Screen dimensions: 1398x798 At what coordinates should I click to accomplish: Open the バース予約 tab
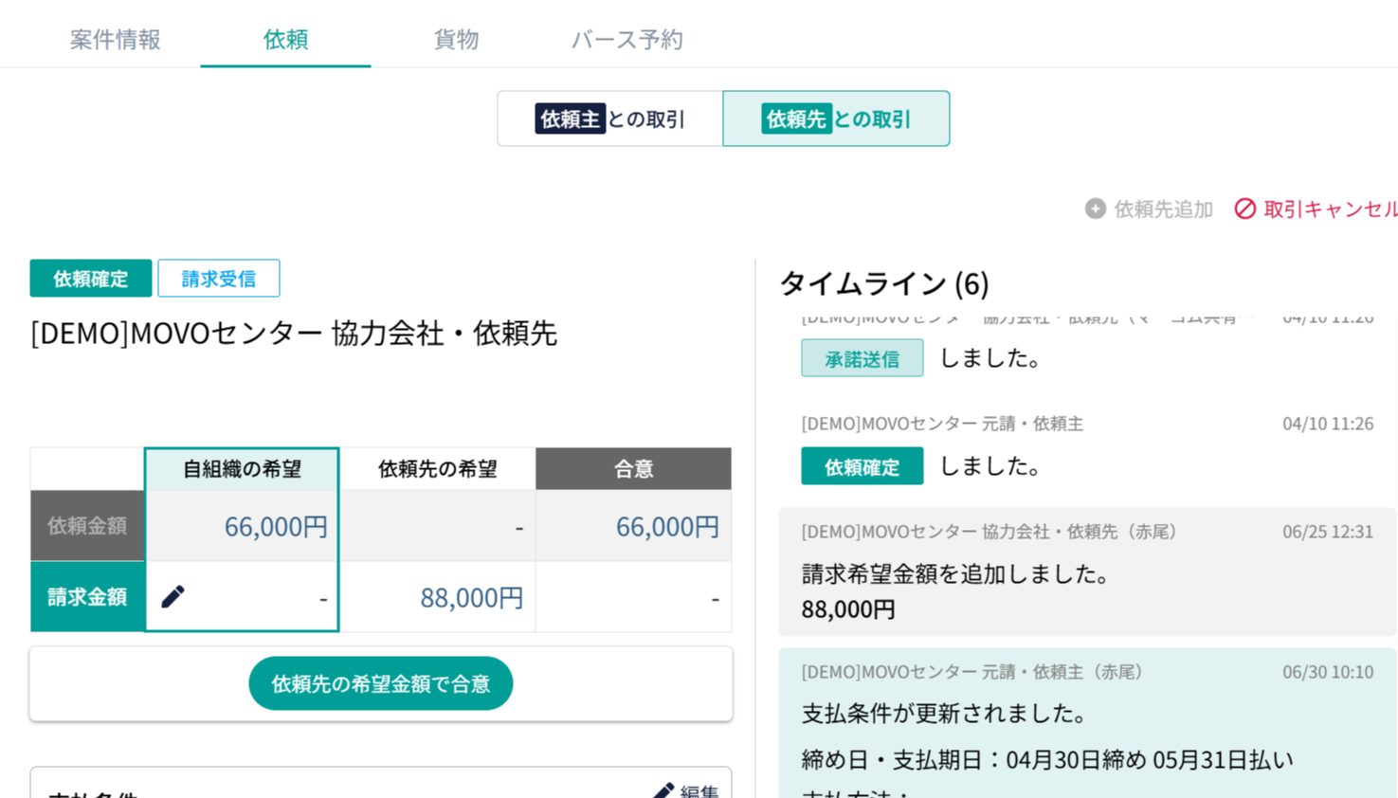click(x=626, y=39)
